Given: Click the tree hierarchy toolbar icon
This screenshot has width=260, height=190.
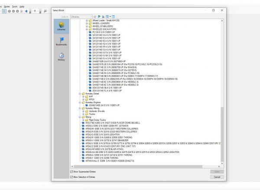Looking at the screenshot, I should tap(103, 17).
